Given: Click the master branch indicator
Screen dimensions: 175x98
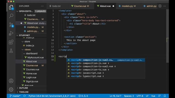Looking at the screenshot, I should pyautogui.click(x=15, y=96).
